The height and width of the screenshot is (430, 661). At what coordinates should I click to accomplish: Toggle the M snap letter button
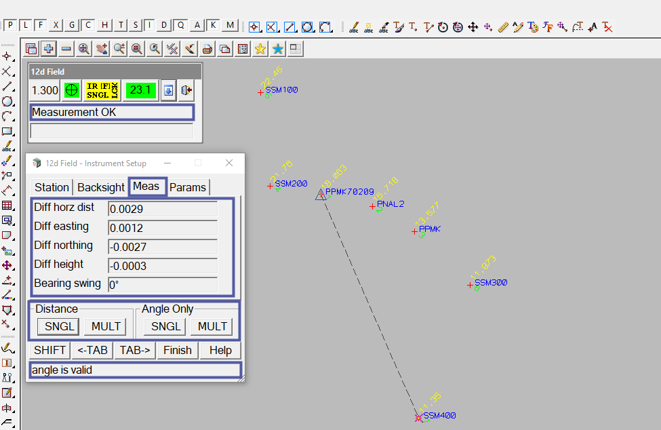coord(231,25)
